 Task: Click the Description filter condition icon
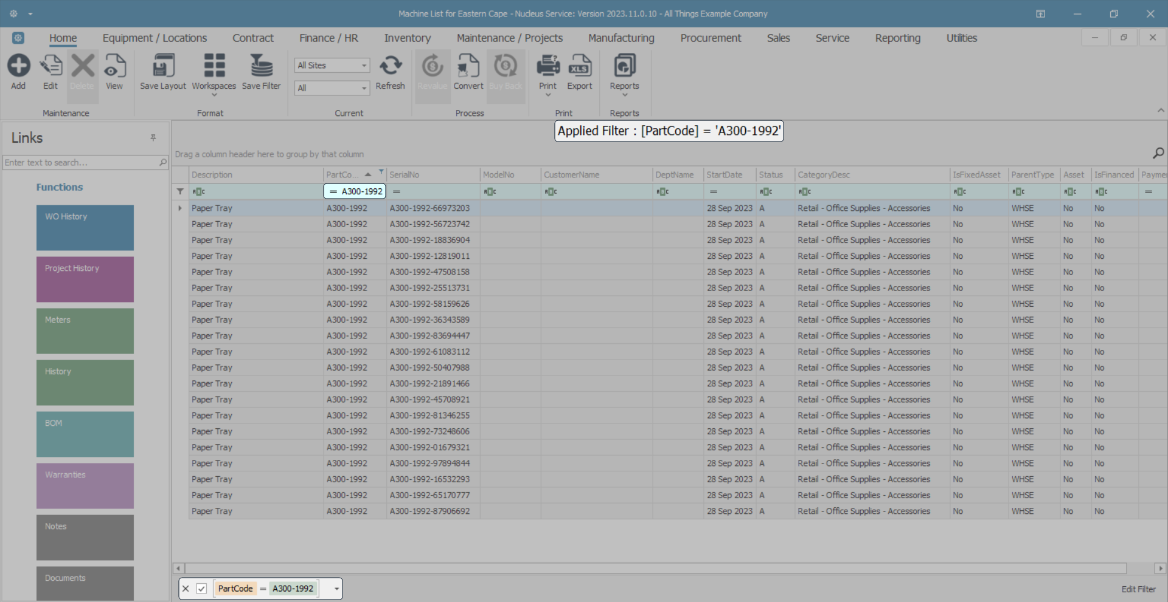click(x=199, y=192)
